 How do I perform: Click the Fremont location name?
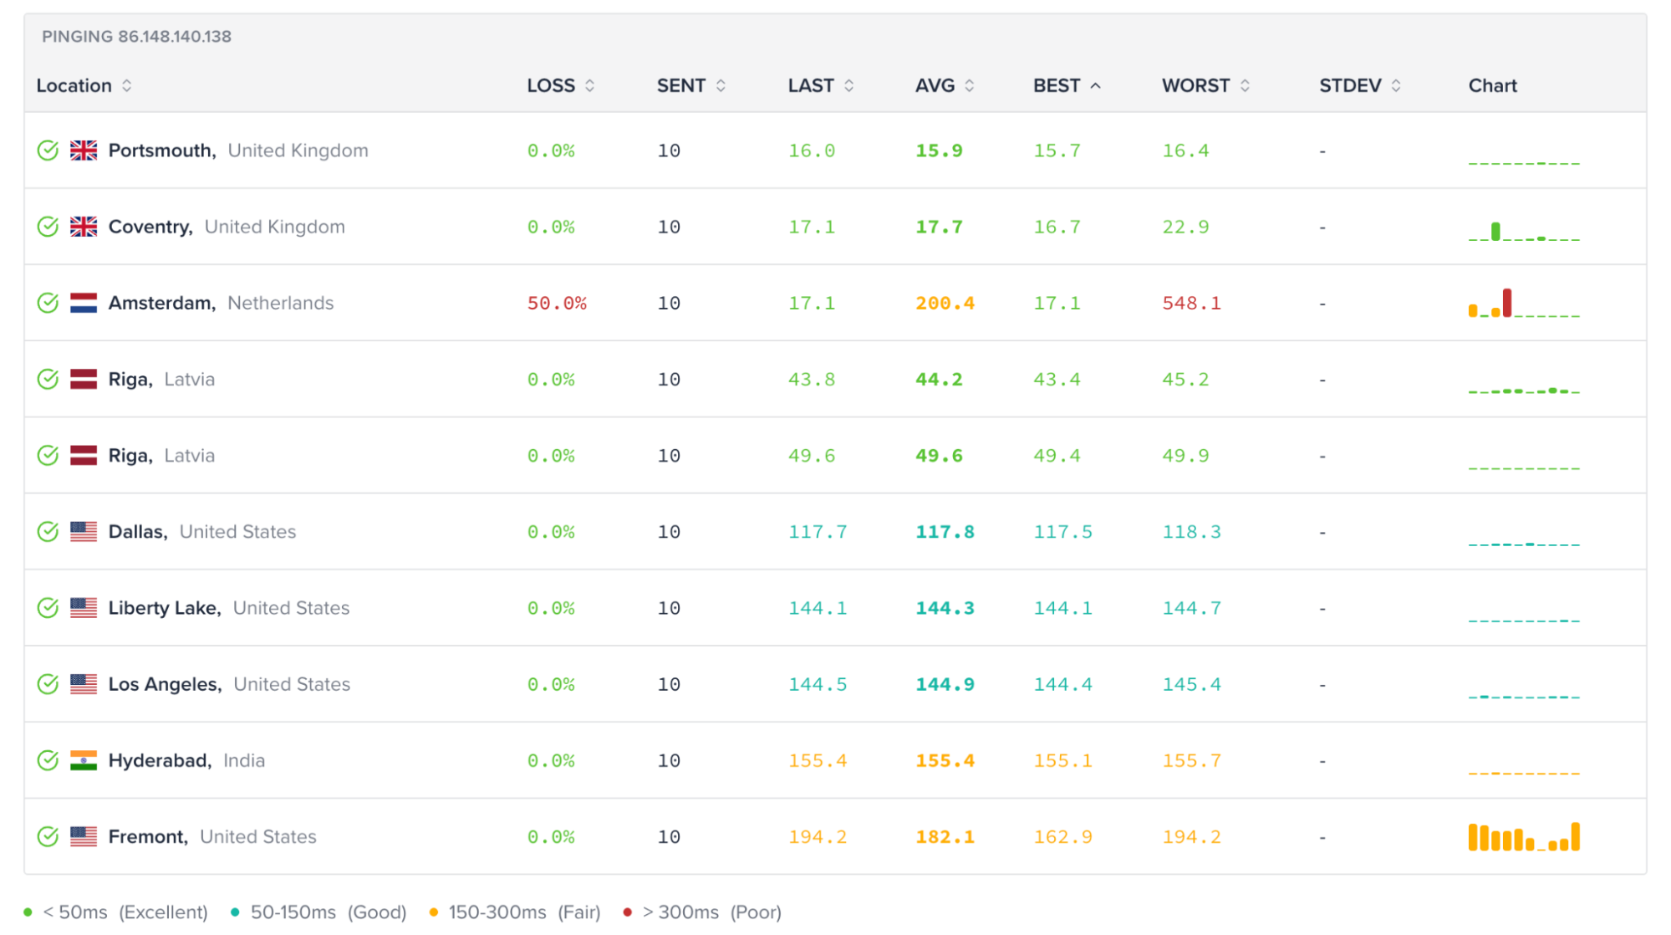point(148,836)
